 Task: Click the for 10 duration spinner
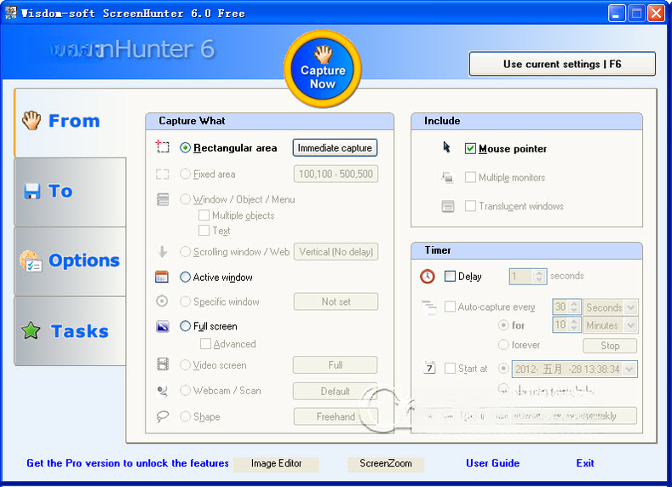(575, 324)
